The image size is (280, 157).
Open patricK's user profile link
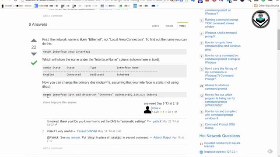click(157, 121)
